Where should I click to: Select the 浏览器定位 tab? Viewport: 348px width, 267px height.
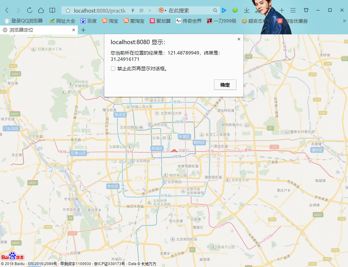click(39, 30)
